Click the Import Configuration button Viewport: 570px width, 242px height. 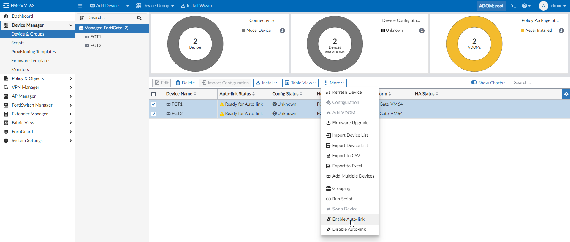click(x=225, y=83)
